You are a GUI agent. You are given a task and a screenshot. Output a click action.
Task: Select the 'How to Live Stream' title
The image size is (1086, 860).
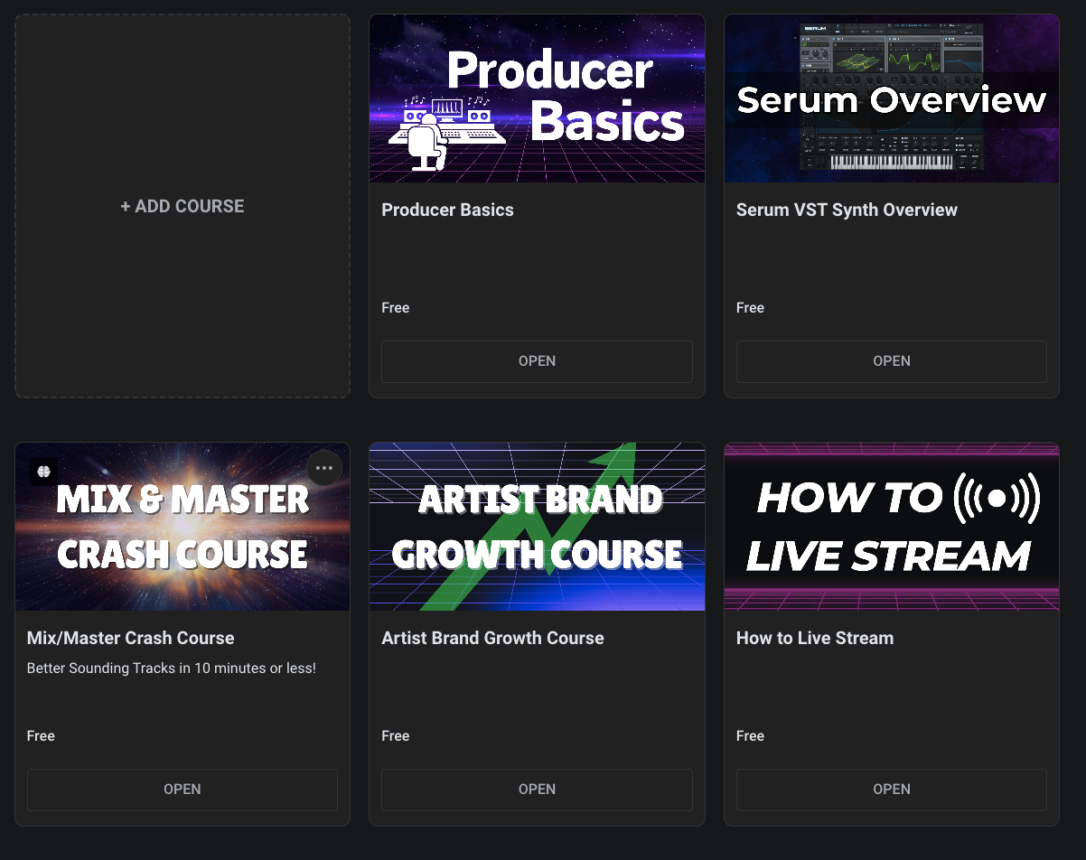pyautogui.click(x=815, y=638)
